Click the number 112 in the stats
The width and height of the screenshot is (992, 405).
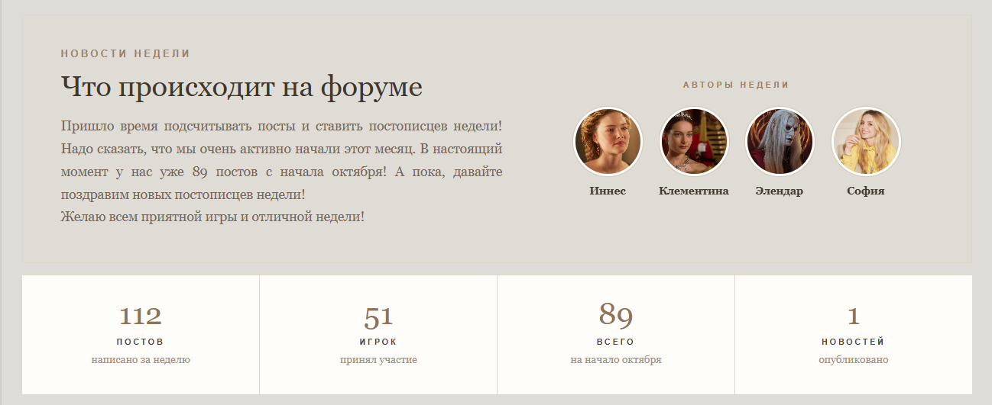pyautogui.click(x=141, y=316)
